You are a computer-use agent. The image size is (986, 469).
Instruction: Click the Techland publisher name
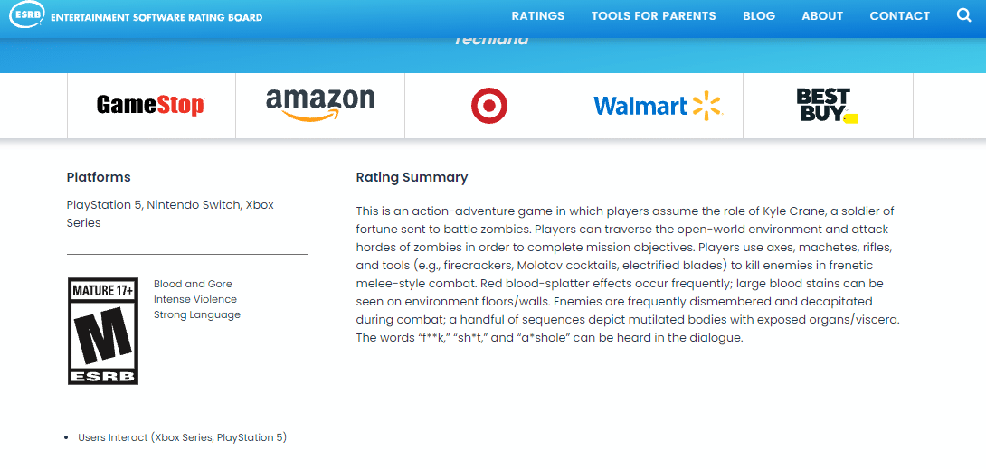491,40
